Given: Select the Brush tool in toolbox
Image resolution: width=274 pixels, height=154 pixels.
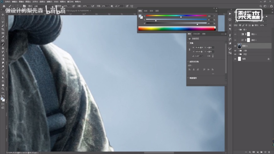Looking at the screenshot, I should 3,44.
